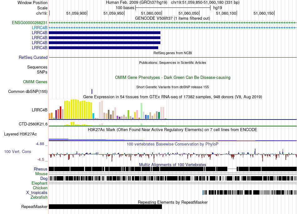
Task: Open the Short Genetic Variants from dbSNP title
Action: [x=173, y=87]
